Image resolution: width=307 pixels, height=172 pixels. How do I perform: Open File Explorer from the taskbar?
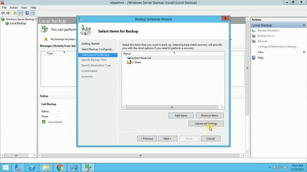point(46,168)
